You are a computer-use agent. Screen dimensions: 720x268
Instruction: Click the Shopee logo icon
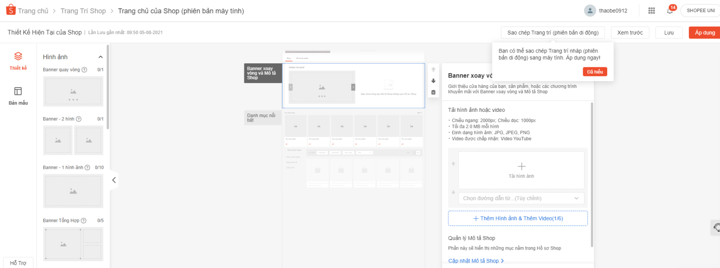[x=11, y=10]
